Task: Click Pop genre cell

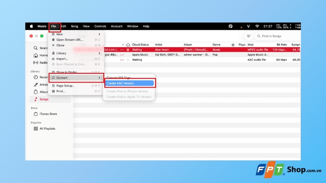Action: [x=215, y=55]
